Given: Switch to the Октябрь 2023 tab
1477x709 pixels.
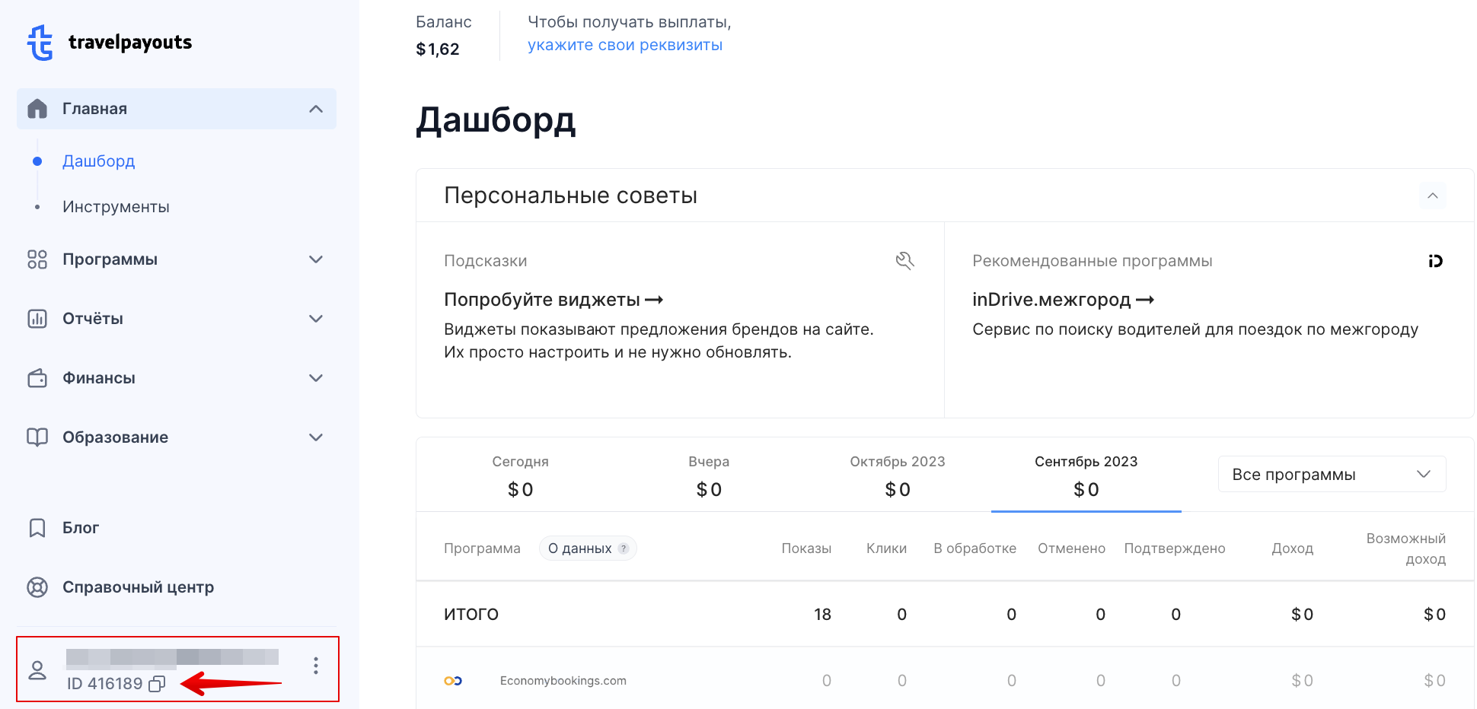Looking at the screenshot, I should pyautogui.click(x=897, y=475).
